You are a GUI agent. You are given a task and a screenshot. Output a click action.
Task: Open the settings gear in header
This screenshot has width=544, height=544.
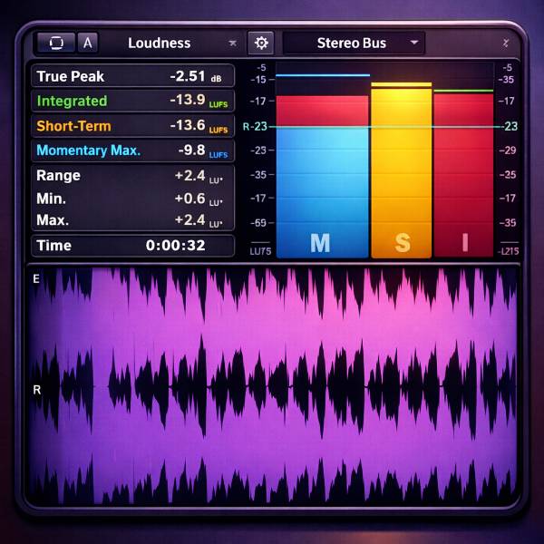point(261,43)
